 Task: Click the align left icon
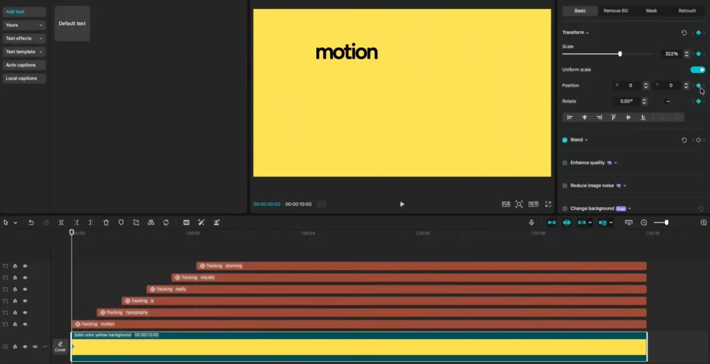[x=570, y=117]
